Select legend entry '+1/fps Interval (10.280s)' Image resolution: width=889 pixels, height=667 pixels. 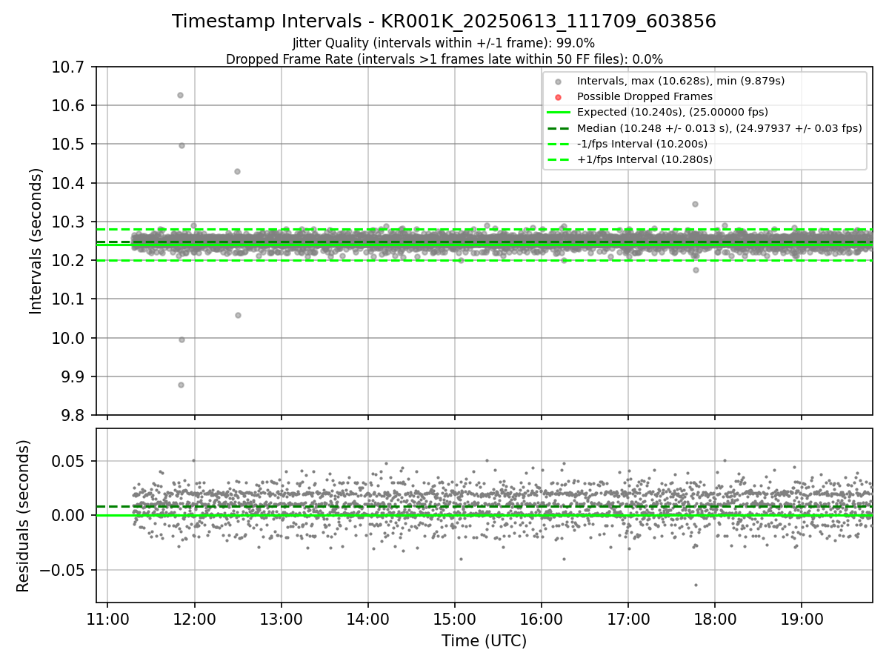click(x=644, y=159)
